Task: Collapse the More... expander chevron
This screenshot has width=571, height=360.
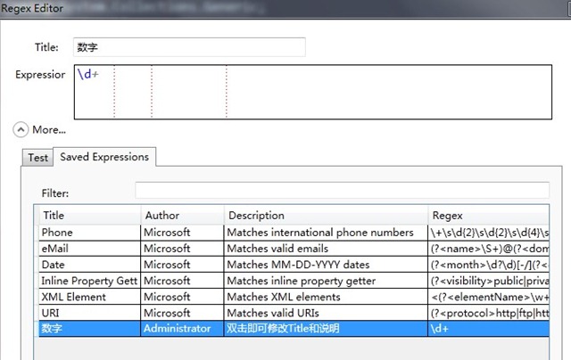Action: pos(20,129)
